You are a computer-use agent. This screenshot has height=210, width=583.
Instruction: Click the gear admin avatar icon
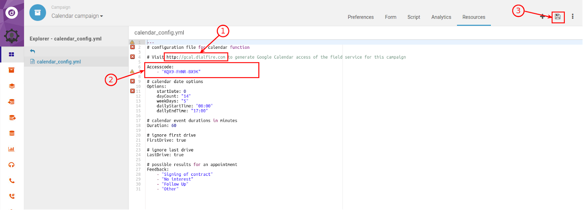click(x=12, y=36)
